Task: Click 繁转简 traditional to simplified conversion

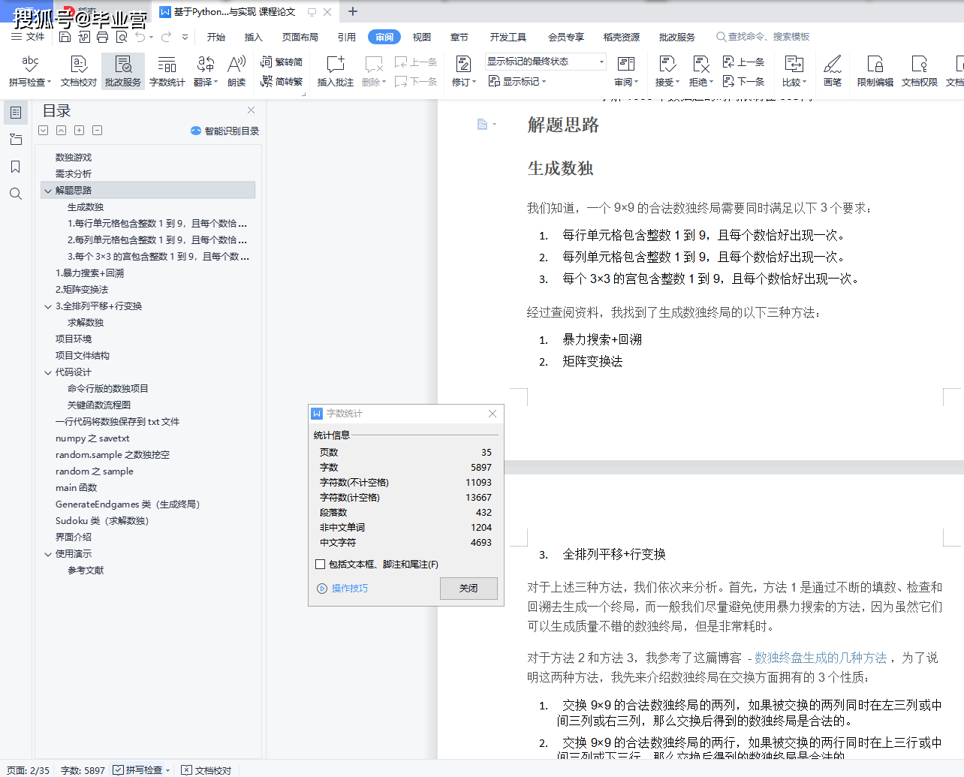Action: tap(282, 62)
